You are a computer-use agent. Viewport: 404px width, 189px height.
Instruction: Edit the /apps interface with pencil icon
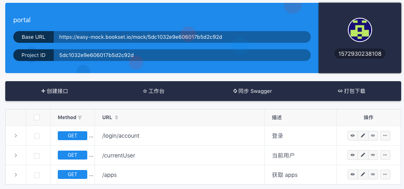pos(363,174)
